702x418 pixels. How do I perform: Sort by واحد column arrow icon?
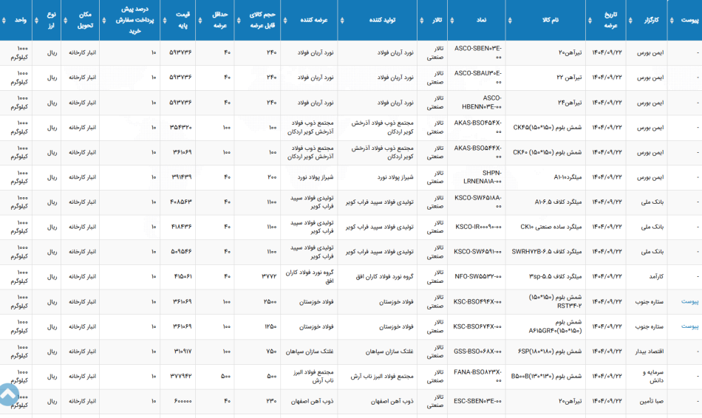pyautogui.click(x=4, y=20)
